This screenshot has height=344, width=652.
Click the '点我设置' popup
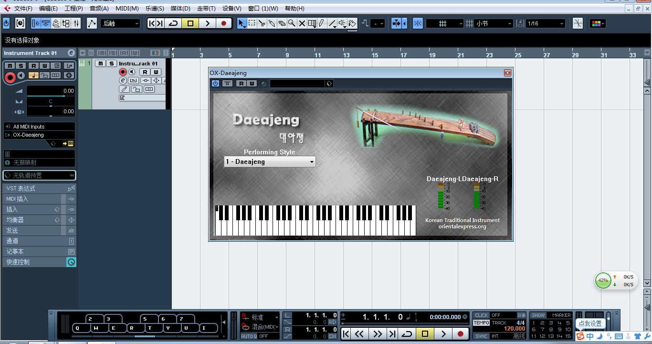click(590, 323)
